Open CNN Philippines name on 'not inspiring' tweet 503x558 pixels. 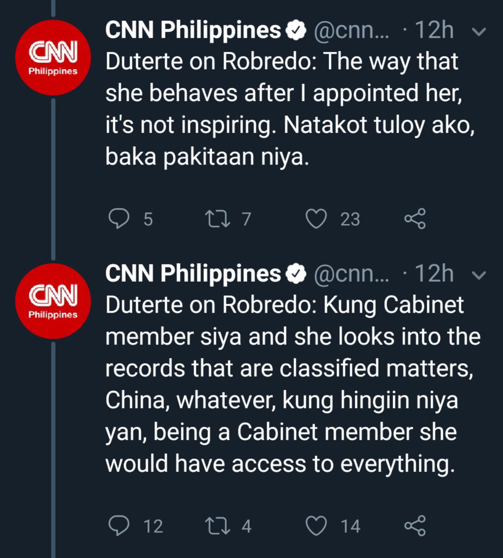click(x=193, y=30)
